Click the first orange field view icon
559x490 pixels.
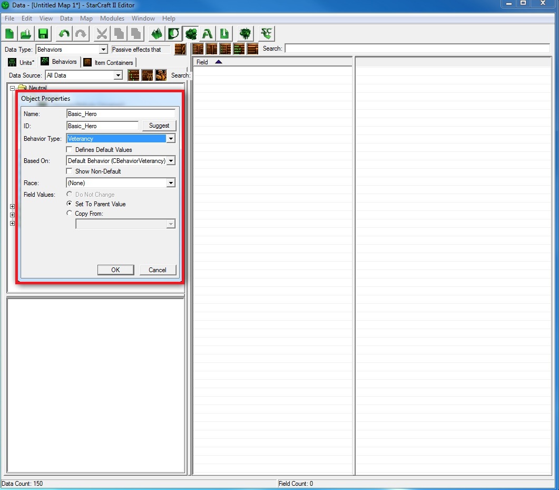tap(198, 49)
